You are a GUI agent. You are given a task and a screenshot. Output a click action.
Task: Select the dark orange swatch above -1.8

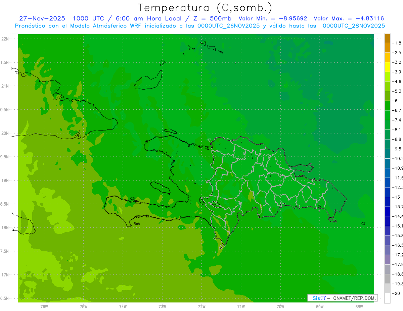387,39
